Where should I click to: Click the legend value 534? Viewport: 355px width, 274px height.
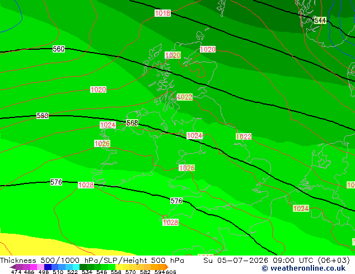(x=87, y=272)
